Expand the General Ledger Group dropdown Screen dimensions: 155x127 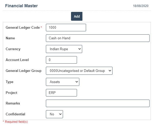(79, 71)
